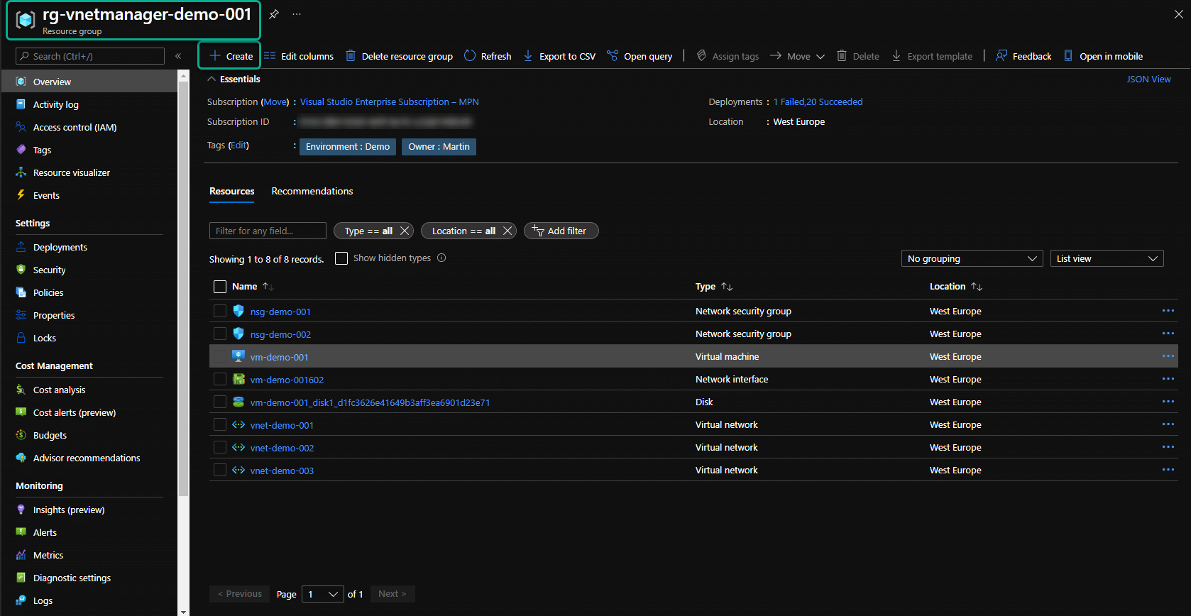
Task: Switch to the Recommendations tab
Action: tap(312, 192)
